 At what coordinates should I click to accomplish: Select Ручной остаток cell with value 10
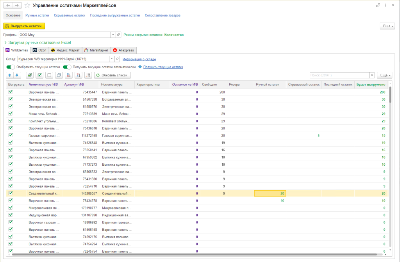(270, 201)
